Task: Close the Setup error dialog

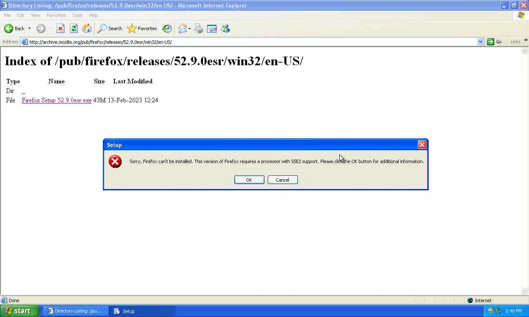Action: click(422, 144)
